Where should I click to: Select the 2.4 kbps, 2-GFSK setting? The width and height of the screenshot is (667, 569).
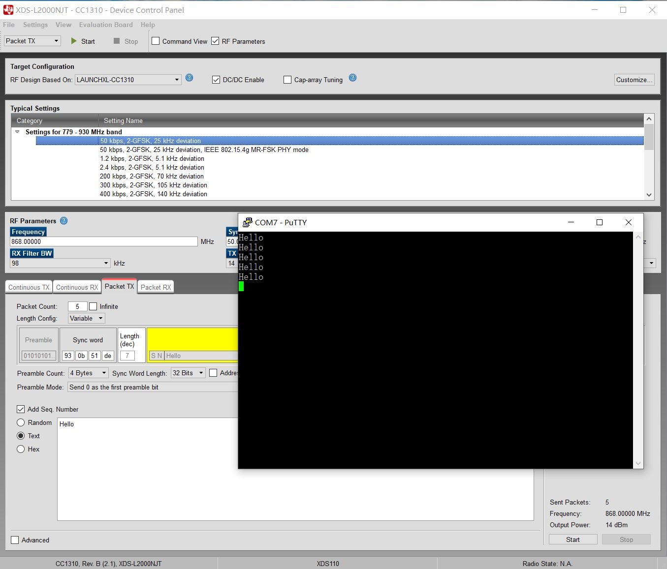(x=152, y=167)
